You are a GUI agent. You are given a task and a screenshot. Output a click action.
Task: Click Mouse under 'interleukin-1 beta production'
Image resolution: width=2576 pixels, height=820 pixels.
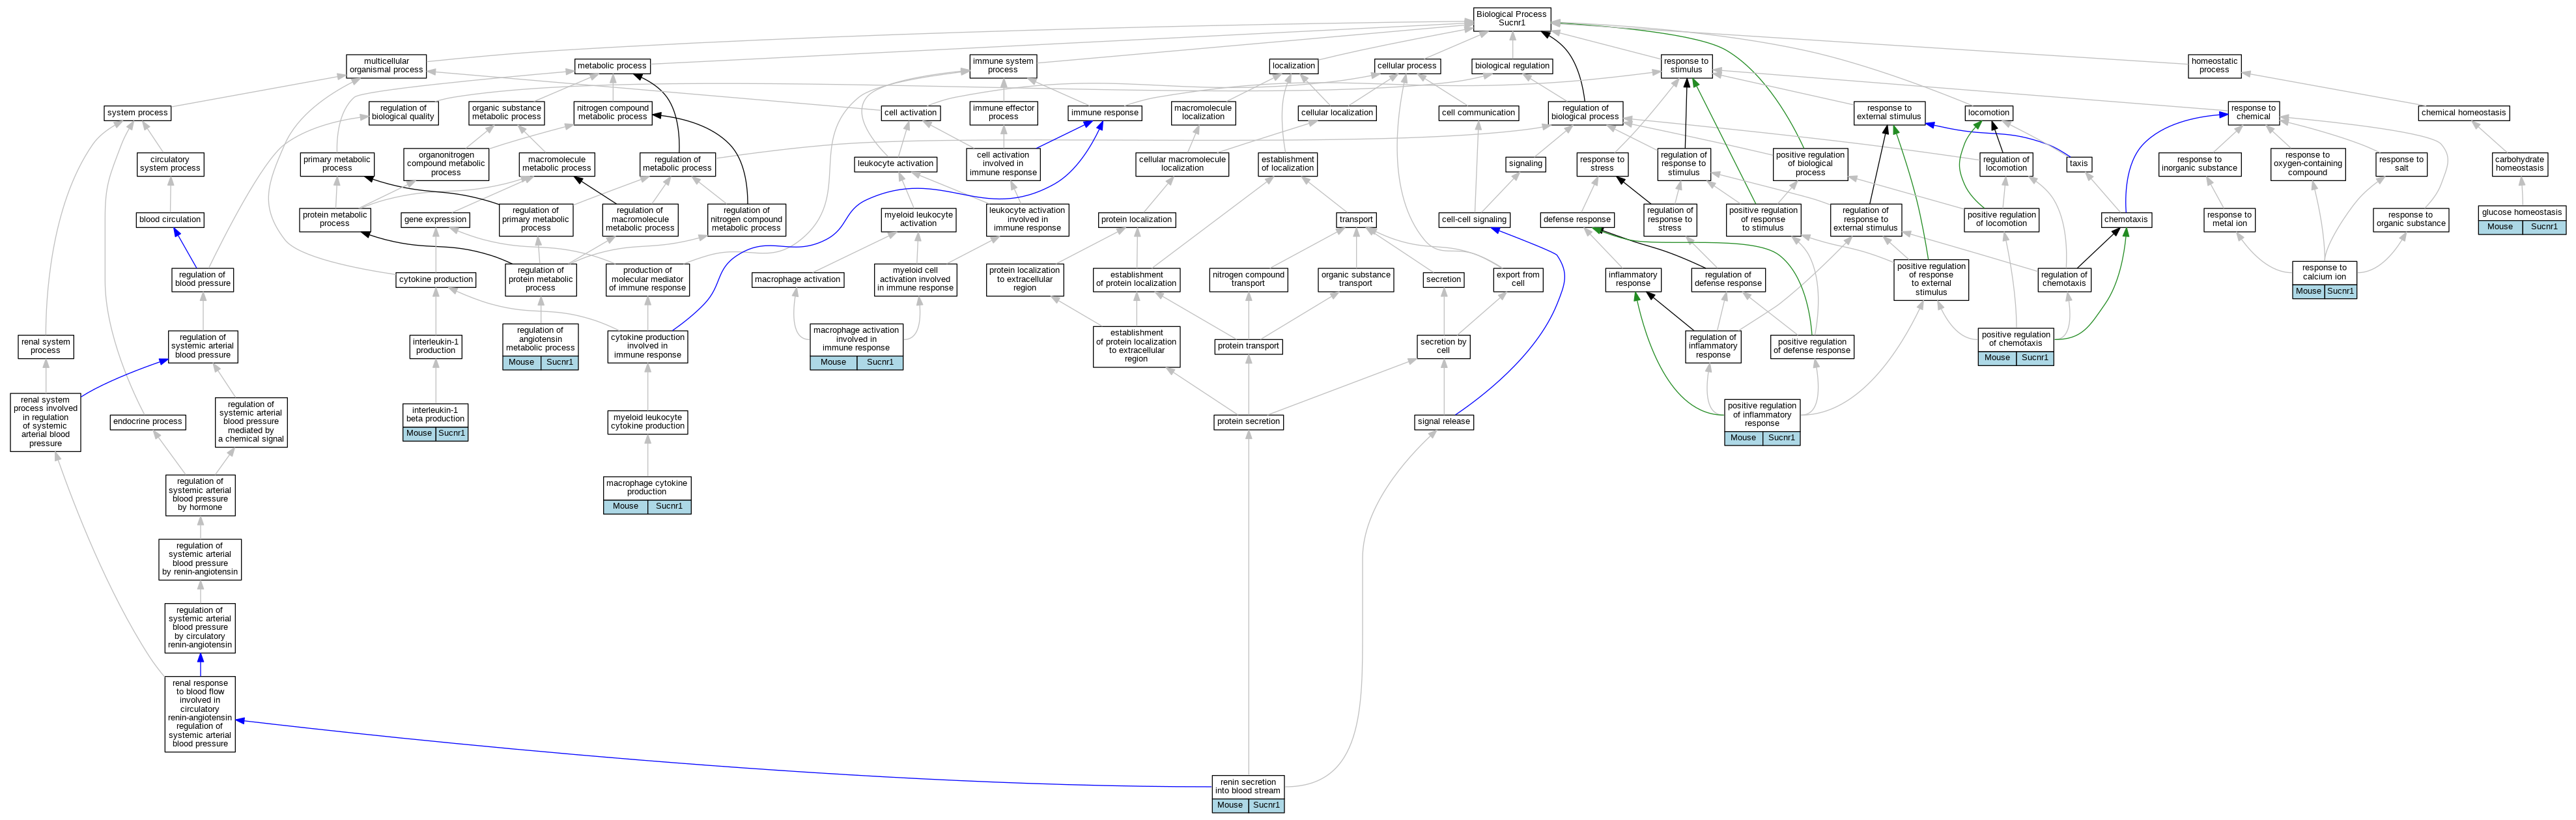(x=419, y=433)
